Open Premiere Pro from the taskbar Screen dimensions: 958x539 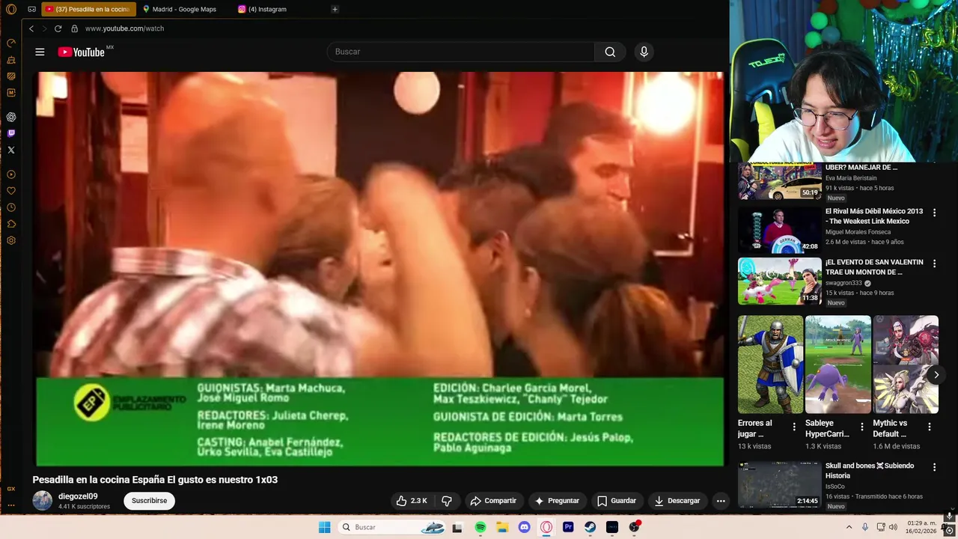(x=568, y=527)
